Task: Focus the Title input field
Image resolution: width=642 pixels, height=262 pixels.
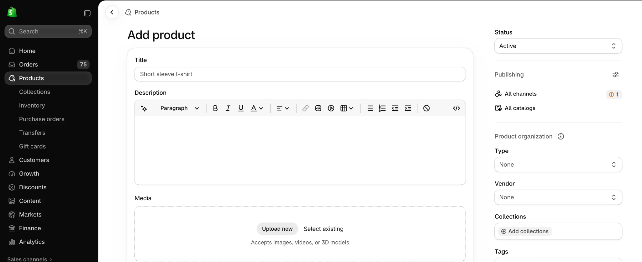Action: point(300,74)
